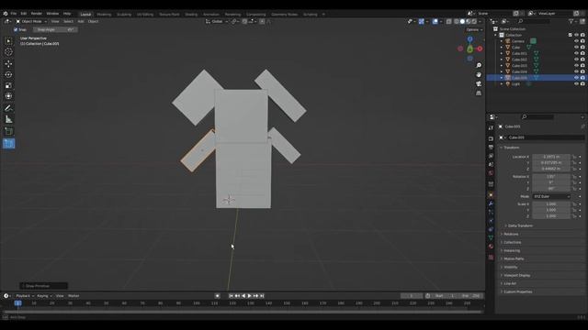
Task: Jump to the timeline end frame
Action: click(262, 296)
